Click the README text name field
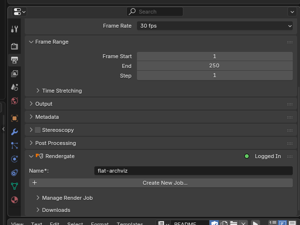The width and height of the screenshot is (300, 225). (x=189, y=223)
